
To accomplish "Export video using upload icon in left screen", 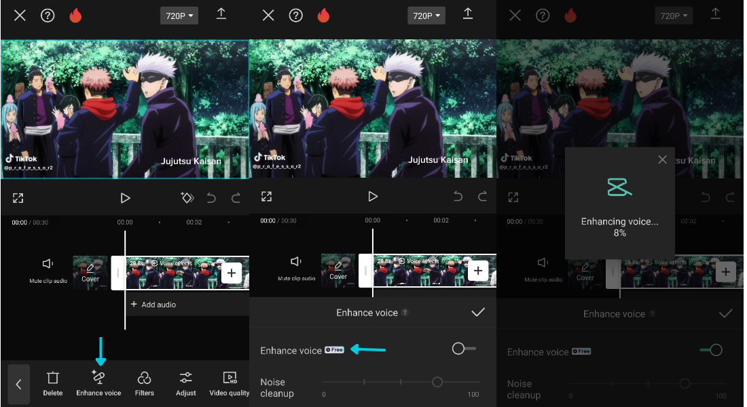I will (x=221, y=14).
